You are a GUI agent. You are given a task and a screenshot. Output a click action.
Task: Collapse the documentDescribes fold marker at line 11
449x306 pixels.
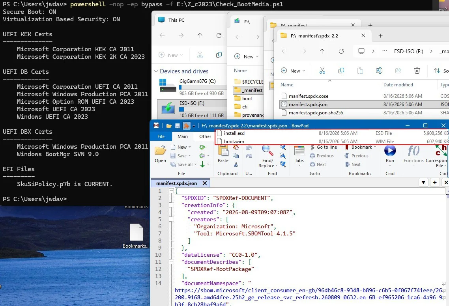click(x=171, y=261)
